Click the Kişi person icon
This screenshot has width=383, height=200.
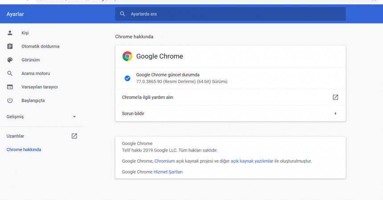coord(10,33)
